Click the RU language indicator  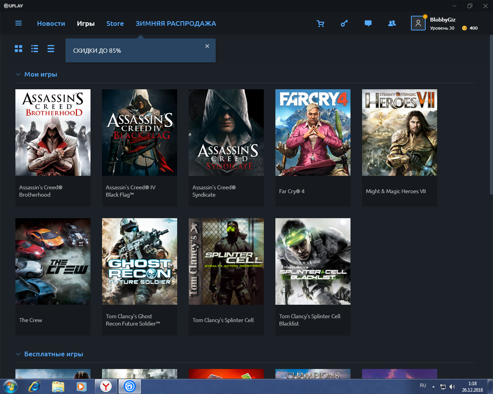pos(423,386)
